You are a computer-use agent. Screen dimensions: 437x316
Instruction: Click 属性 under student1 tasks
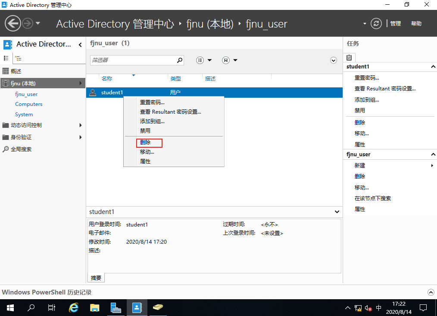click(359, 145)
